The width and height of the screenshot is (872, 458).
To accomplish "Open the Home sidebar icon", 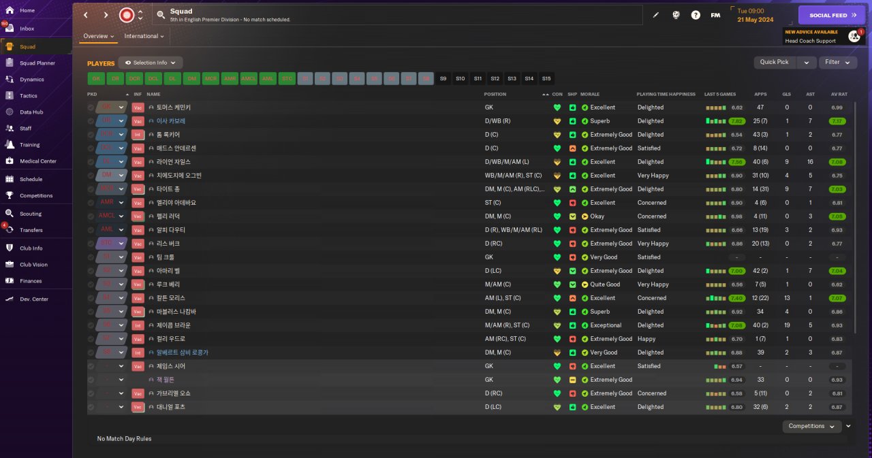I will [10, 11].
